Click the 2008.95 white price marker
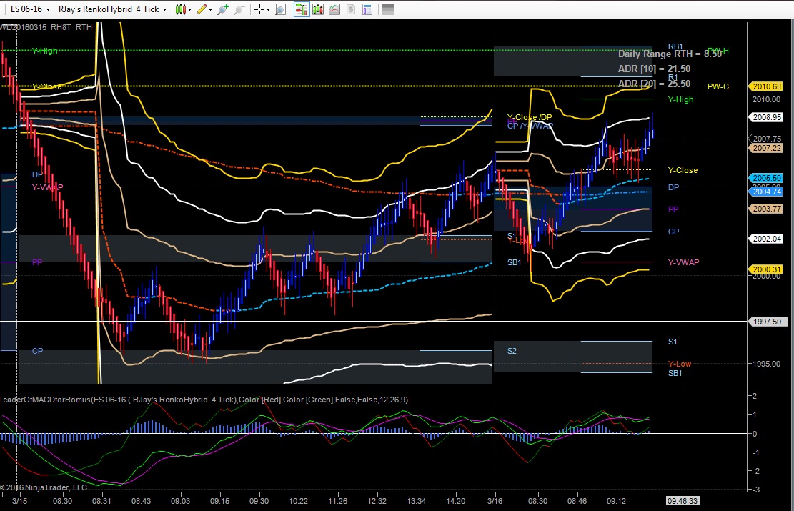The height and width of the screenshot is (511, 794). pyautogui.click(x=766, y=117)
